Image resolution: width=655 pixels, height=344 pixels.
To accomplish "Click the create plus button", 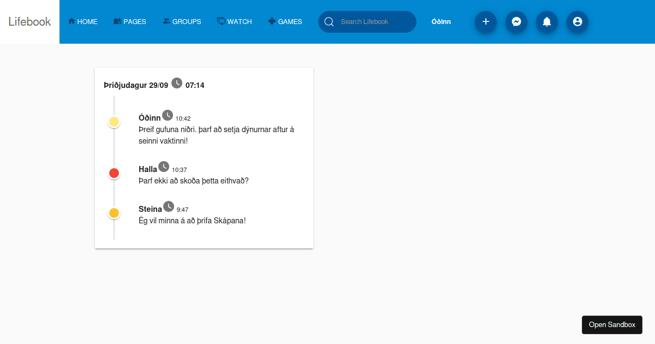I will coord(486,22).
